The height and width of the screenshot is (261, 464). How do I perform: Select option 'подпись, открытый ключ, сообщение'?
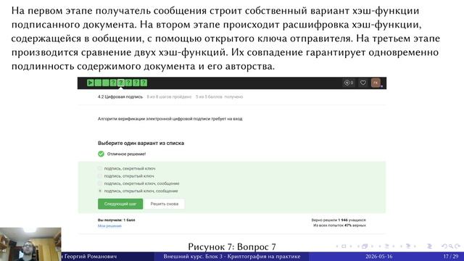(138, 191)
